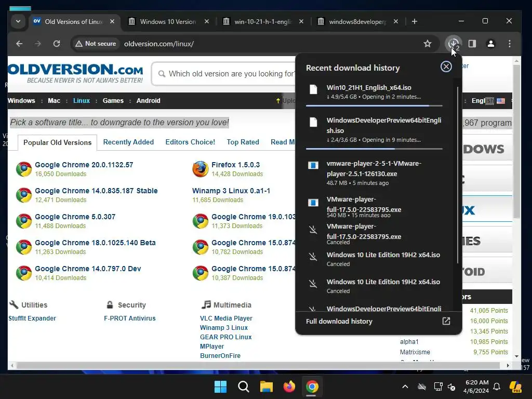Open Winamp 3 Linux 0.a1-1 link

(231, 191)
